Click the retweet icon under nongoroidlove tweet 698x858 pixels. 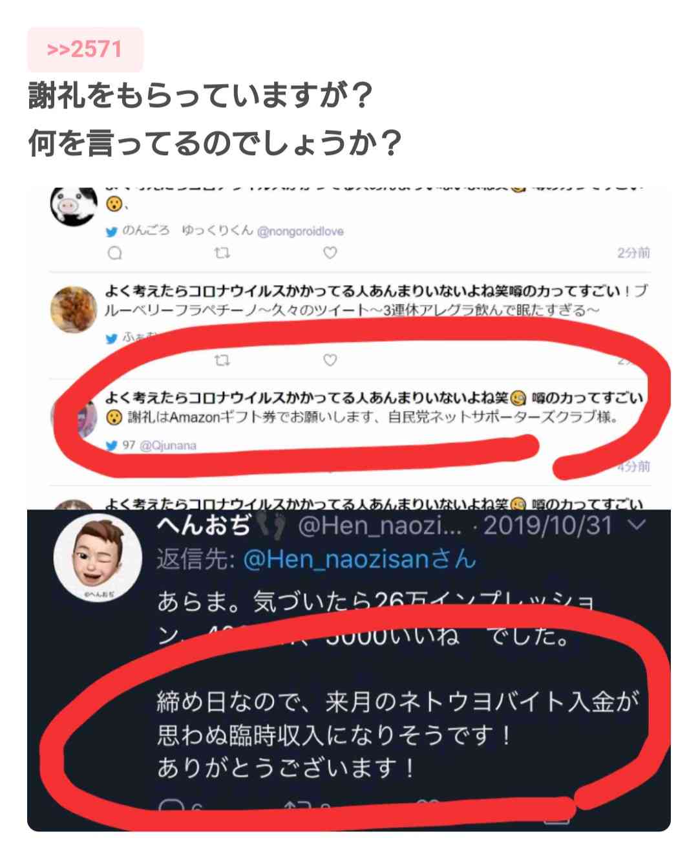pyautogui.click(x=222, y=253)
